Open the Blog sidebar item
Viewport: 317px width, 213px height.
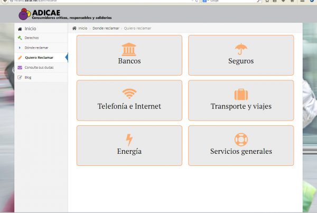[x=28, y=77]
